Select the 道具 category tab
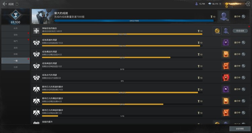The image size is (252, 133). tap(15, 48)
